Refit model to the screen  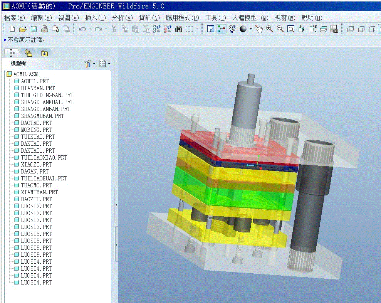pyautogui.click(x=291, y=29)
